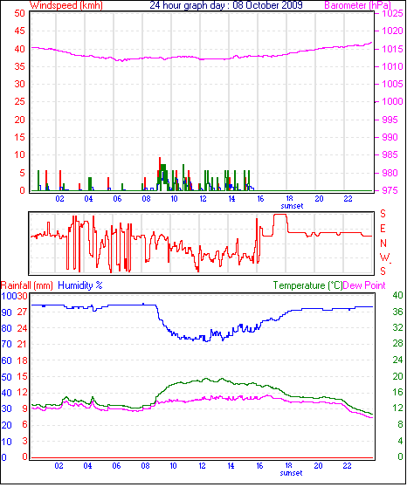Select the Rainfall (mm) legend label
Viewport: 407px width, 494px height.
click(27, 285)
